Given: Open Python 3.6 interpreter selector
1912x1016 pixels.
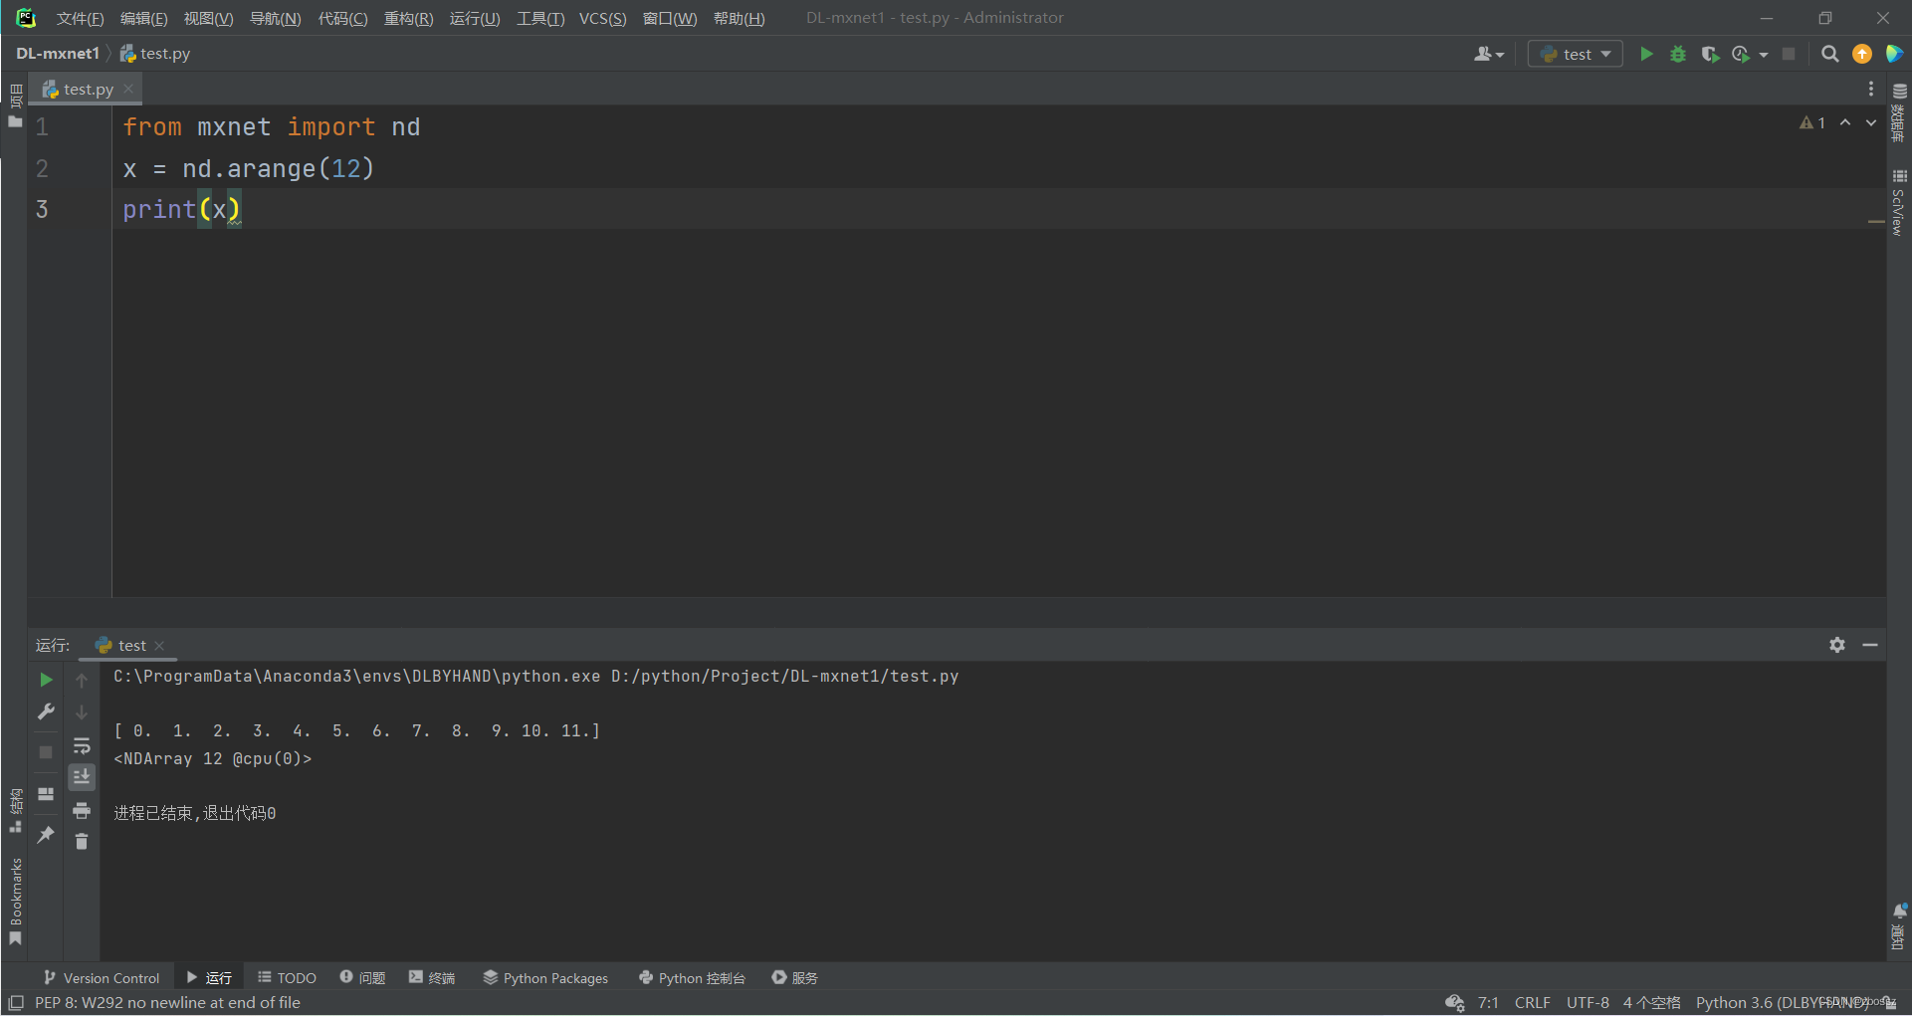Looking at the screenshot, I should click(1782, 1003).
